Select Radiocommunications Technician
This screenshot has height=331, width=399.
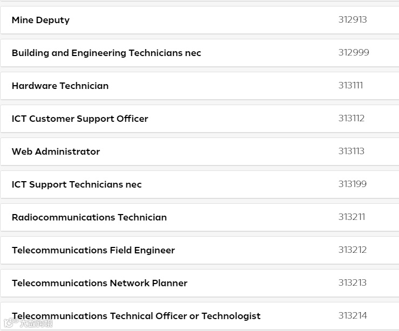[89, 218]
